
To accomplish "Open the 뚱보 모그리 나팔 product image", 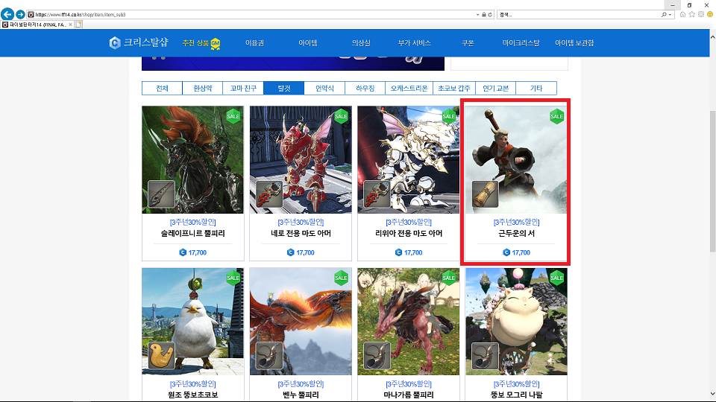I will pos(516,322).
